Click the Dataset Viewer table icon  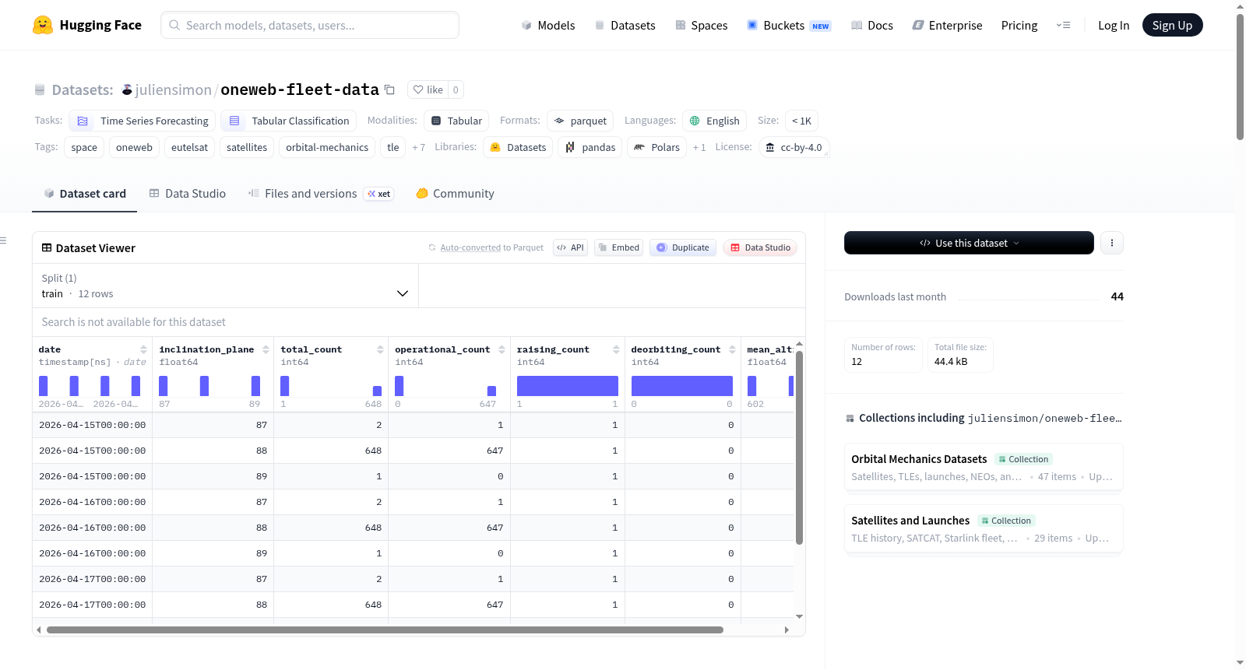point(47,247)
